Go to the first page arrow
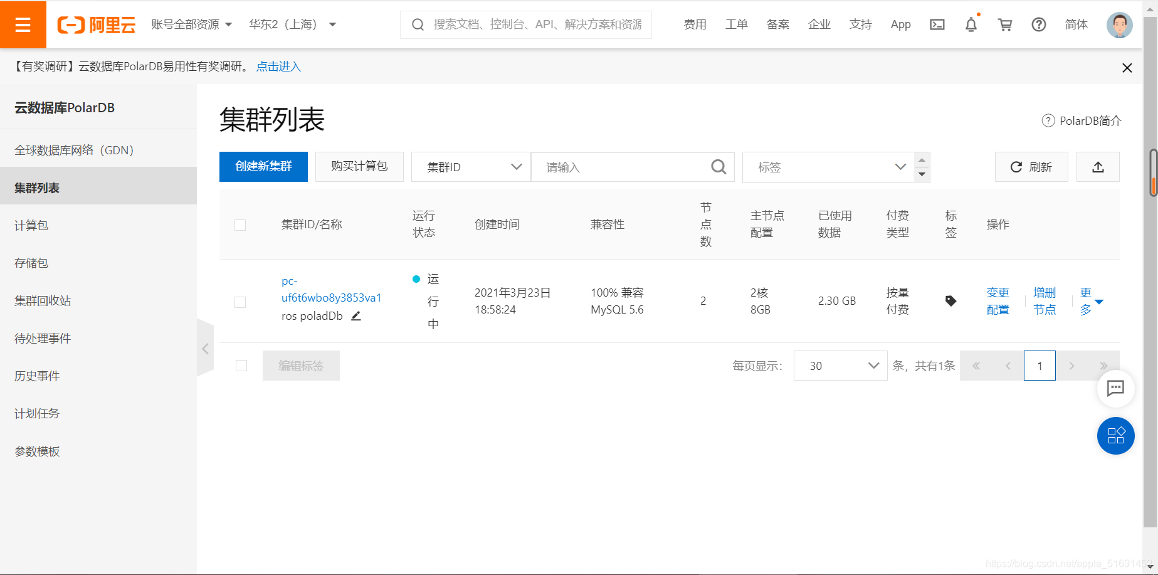Viewport: 1158px width, 575px height. (x=976, y=366)
